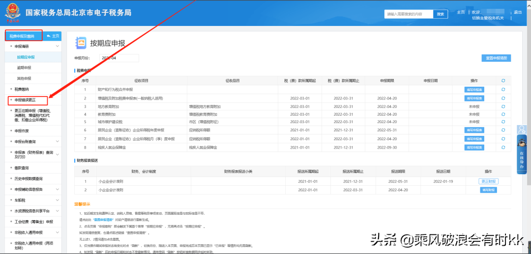Click the tax bureau emblem logo
This screenshot has width=531, height=254.
click(12, 13)
